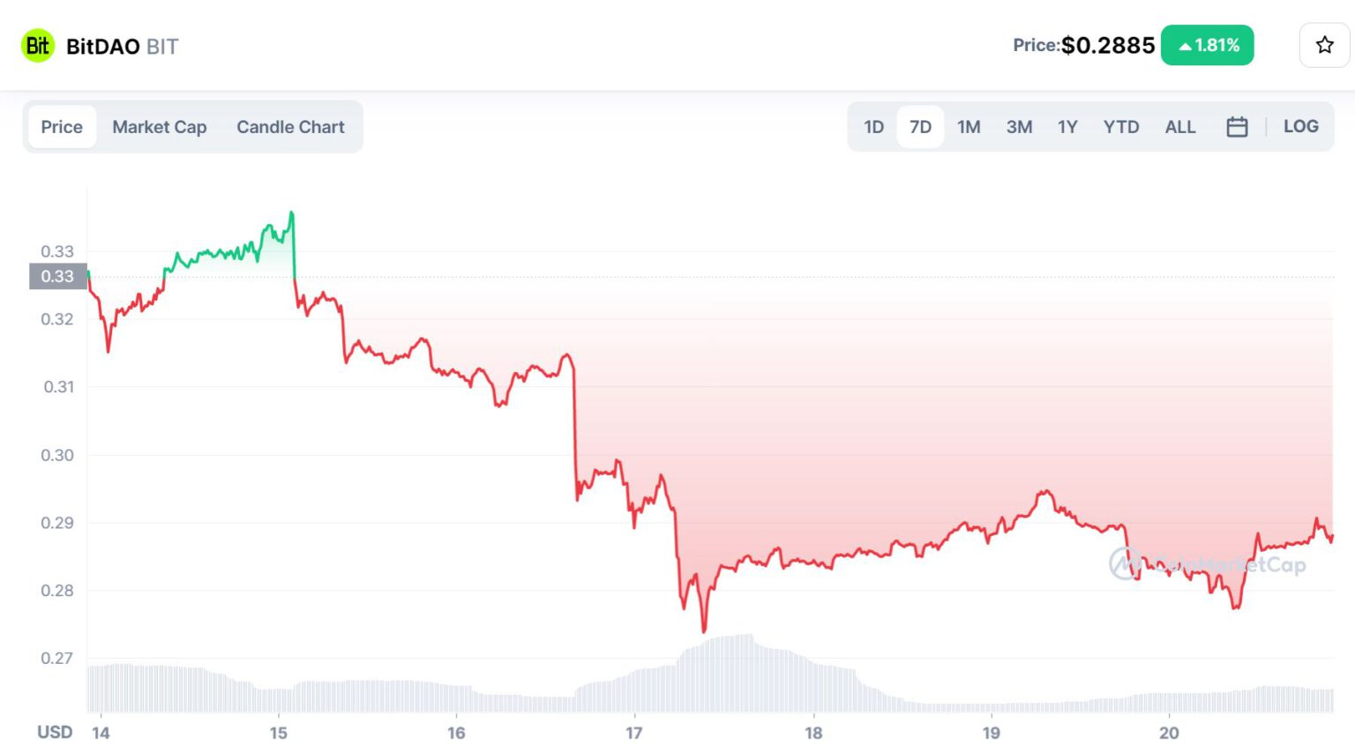This screenshot has height=745, width=1355.
Task: Open the calendar date range picker
Action: coord(1237,127)
